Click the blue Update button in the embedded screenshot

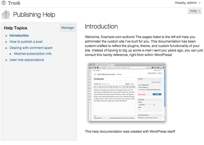[x=157, y=94]
